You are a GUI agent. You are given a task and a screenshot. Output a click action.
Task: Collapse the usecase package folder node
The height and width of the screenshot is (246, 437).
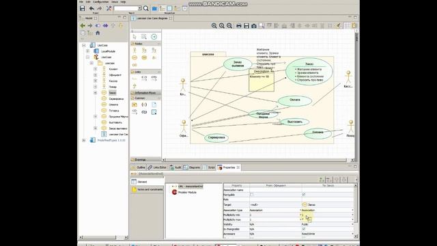91,64
